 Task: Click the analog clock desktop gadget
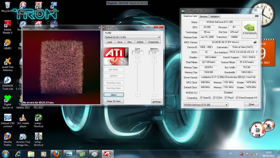coord(262,14)
